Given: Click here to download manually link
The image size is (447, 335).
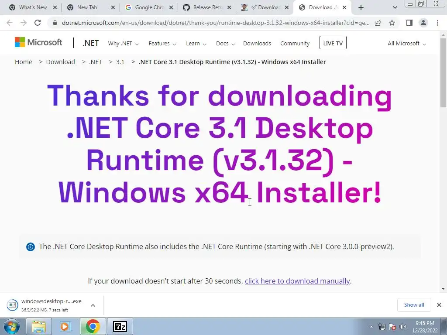Looking at the screenshot, I should click(297, 281).
